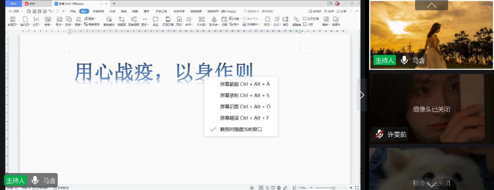Switch to web layout view in status bar

[279, 188]
